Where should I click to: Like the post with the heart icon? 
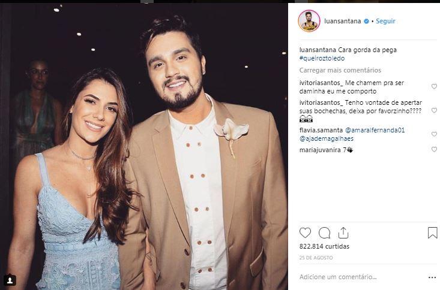click(305, 232)
